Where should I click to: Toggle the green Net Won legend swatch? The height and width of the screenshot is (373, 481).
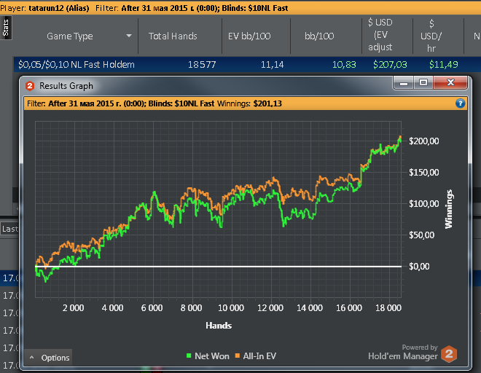[x=189, y=356]
